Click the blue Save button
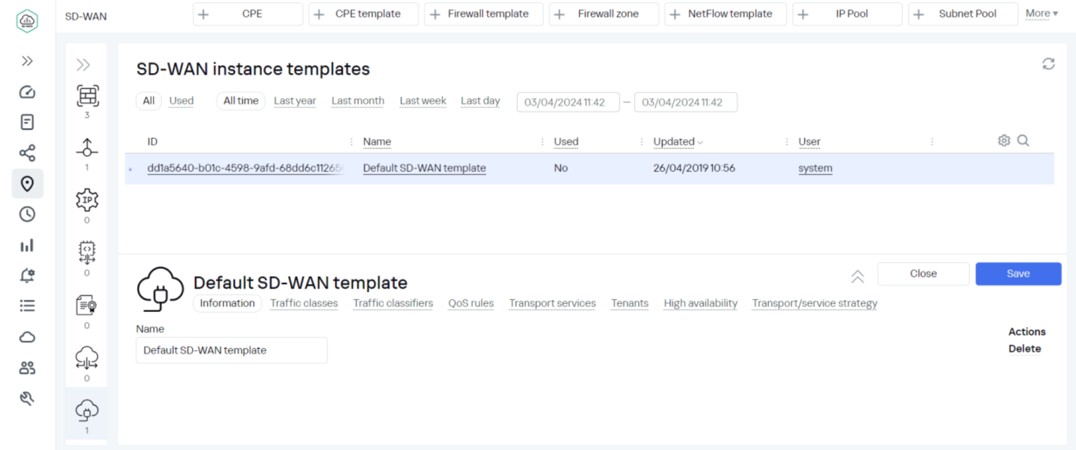1076x450 pixels. (1018, 274)
